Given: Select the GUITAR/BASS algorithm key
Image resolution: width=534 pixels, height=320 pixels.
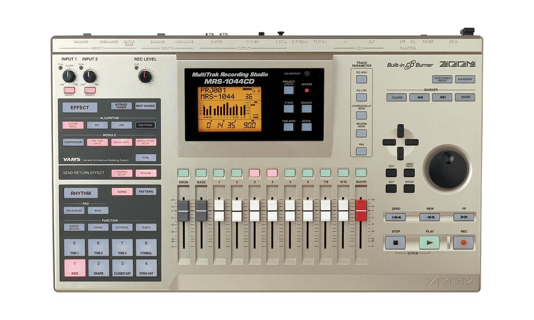Looking at the screenshot, I should click(x=73, y=125).
